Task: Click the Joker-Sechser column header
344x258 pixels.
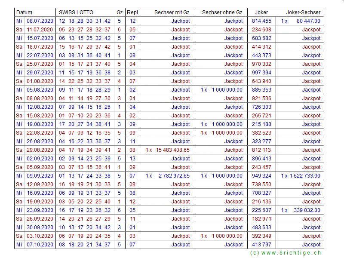Action: [x=303, y=12]
